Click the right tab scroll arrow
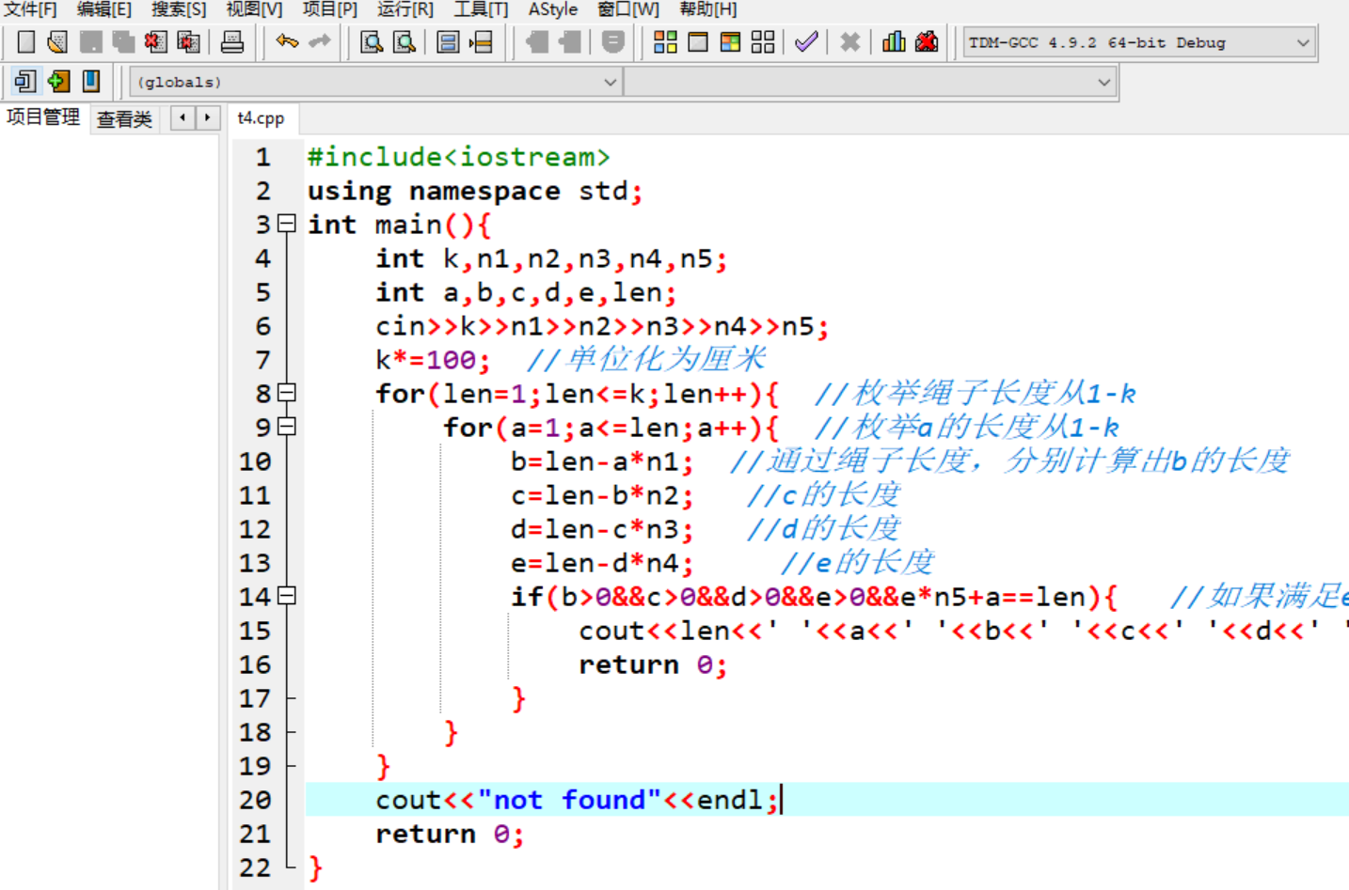 (x=207, y=118)
